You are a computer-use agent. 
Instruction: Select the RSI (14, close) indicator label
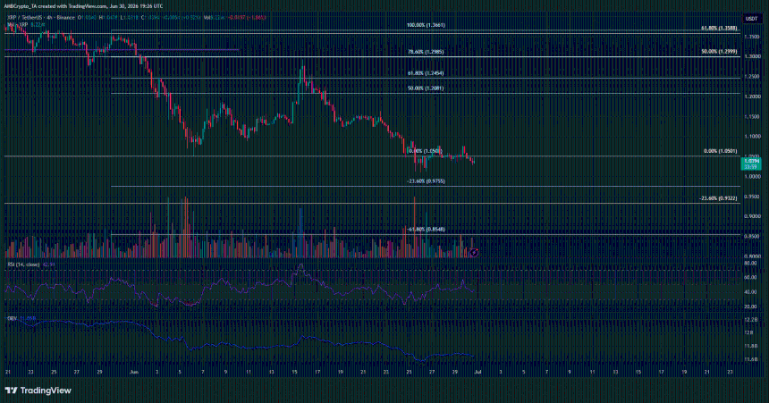click(23, 264)
